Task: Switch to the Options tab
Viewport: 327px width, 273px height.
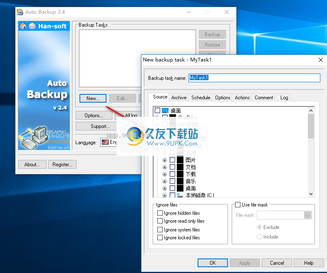Action: click(x=223, y=98)
